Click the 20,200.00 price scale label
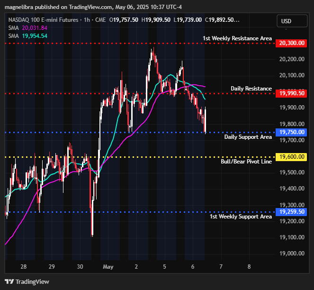The image size is (314, 290). pos(292,59)
